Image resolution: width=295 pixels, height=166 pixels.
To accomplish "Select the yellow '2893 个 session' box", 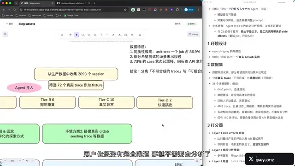I will click(76, 74).
